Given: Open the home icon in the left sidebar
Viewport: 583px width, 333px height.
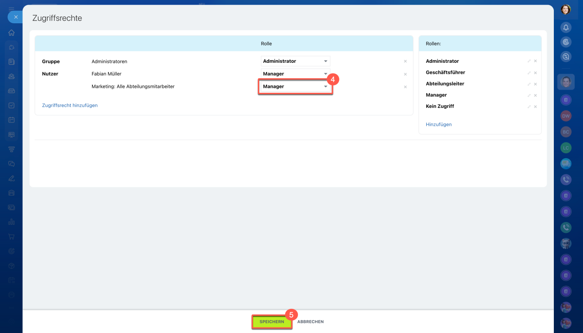Looking at the screenshot, I should [x=11, y=33].
